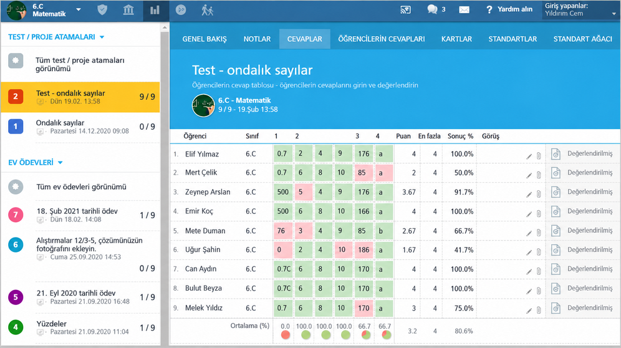
Task: Switch to the NOTLAR tab
Action: pos(257,39)
